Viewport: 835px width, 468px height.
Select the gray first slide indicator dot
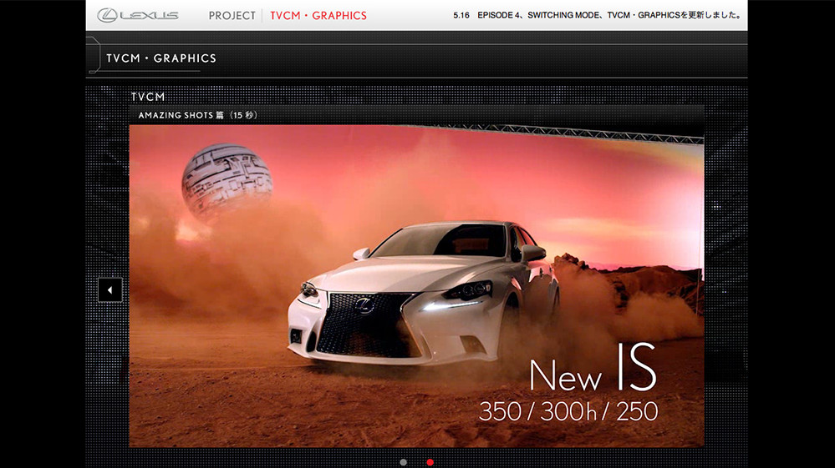[x=403, y=462]
